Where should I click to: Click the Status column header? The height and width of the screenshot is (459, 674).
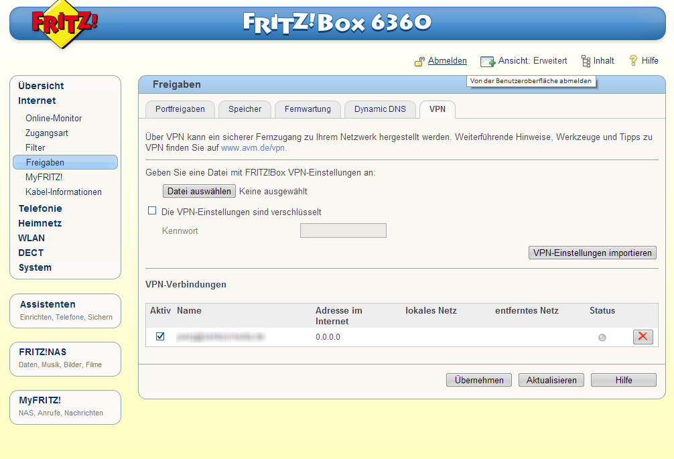click(x=602, y=310)
